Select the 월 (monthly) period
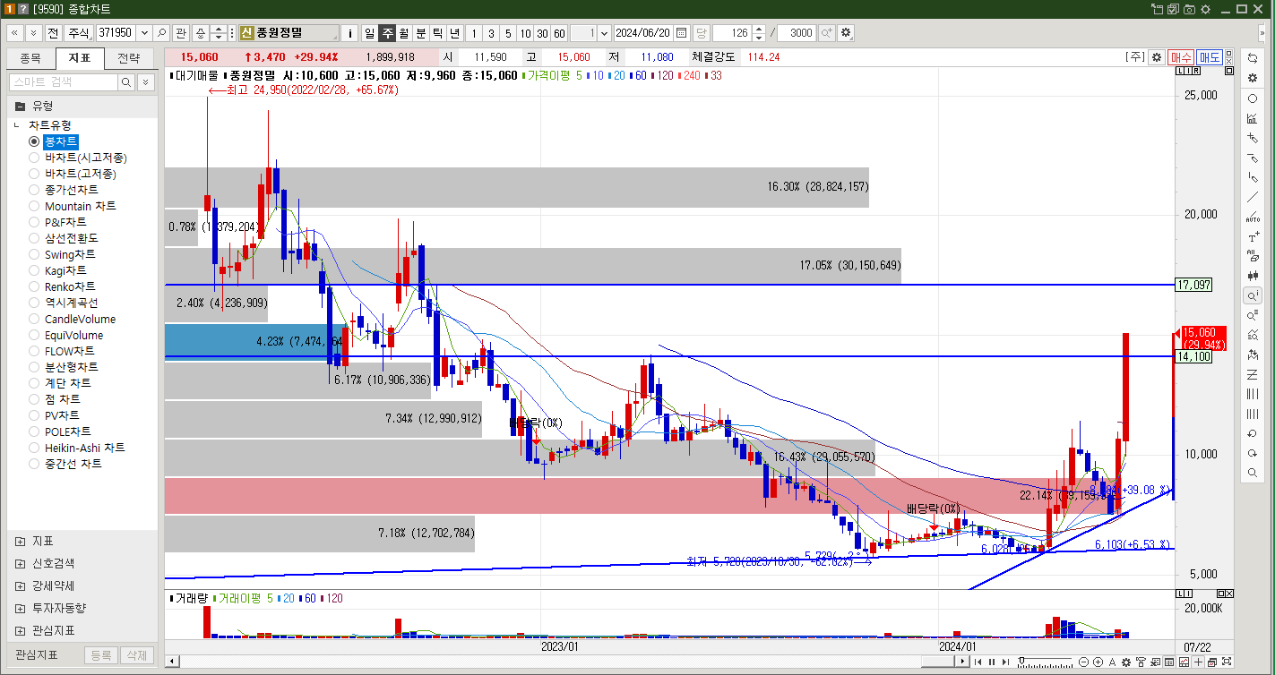Screen dimensions: 1275x675 click(x=404, y=32)
